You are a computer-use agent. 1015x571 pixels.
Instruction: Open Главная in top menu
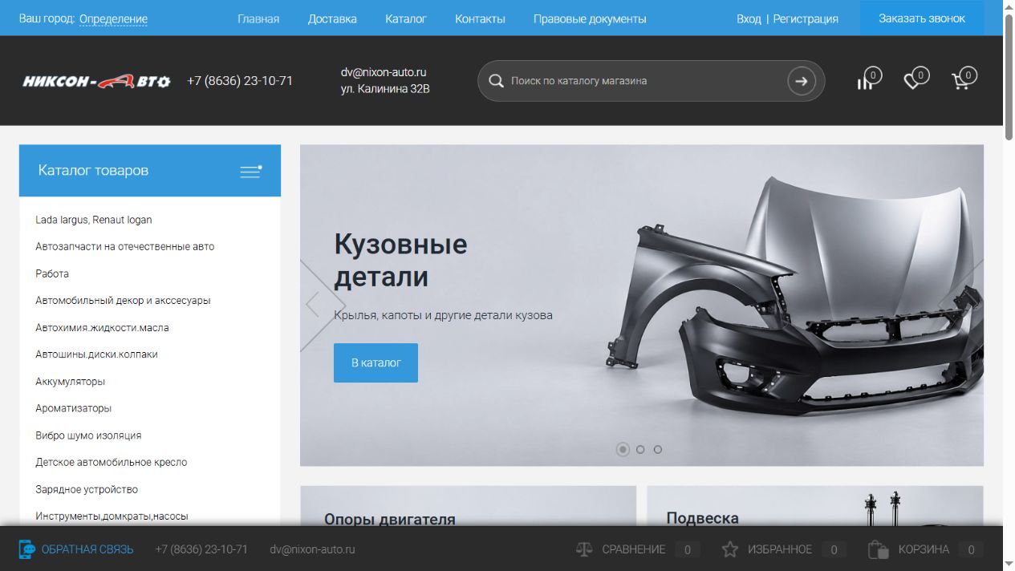point(258,18)
